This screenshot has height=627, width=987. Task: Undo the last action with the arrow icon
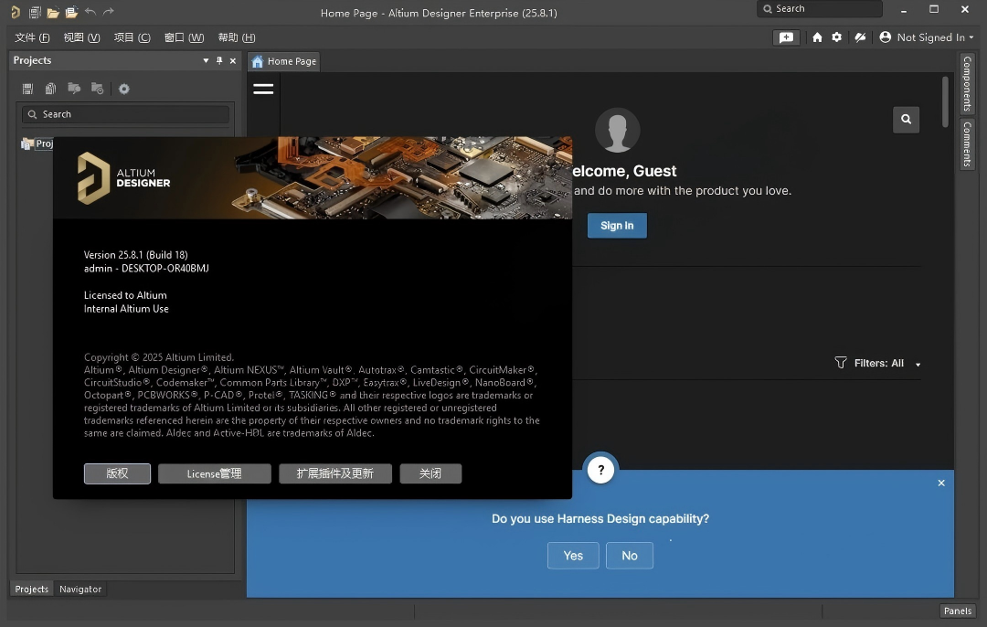click(90, 11)
